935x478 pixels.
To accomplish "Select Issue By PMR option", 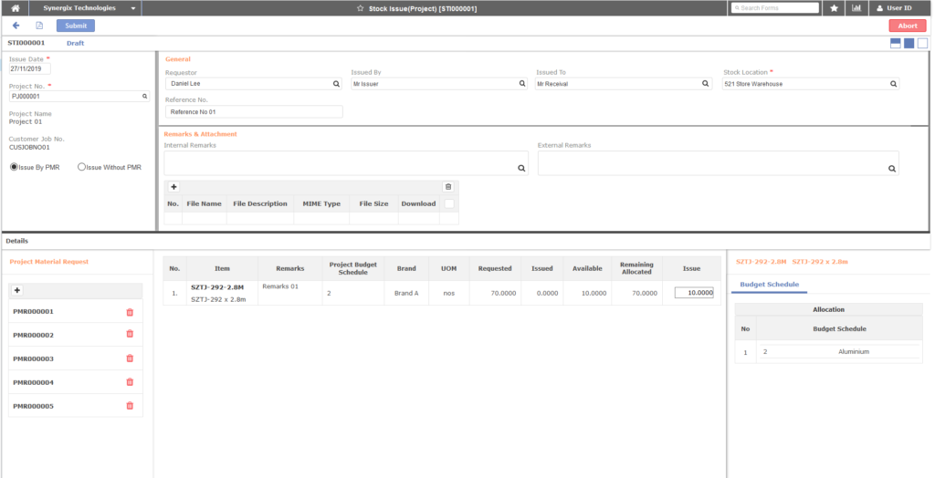I will (14, 168).
